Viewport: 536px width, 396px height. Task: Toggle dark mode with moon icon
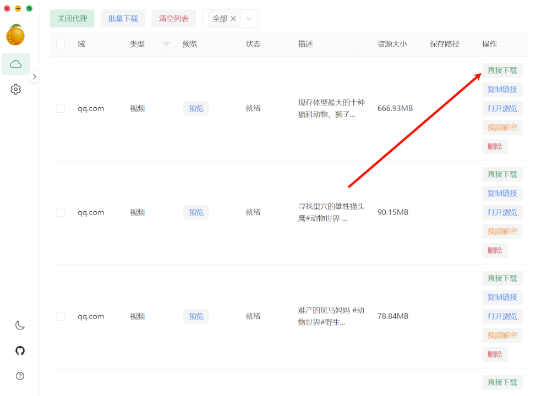click(20, 325)
